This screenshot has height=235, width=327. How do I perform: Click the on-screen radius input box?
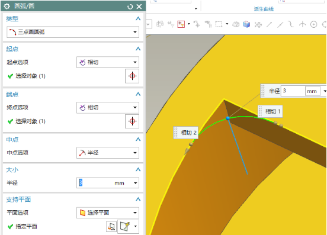pyautogui.click(x=293, y=91)
